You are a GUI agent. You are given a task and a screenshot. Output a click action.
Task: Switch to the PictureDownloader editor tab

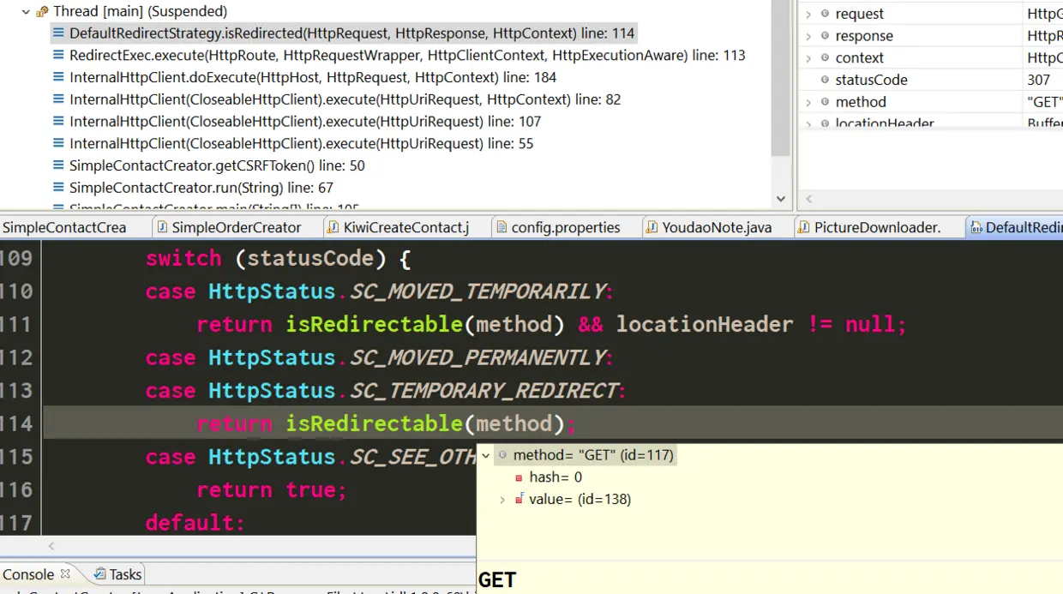point(877,227)
